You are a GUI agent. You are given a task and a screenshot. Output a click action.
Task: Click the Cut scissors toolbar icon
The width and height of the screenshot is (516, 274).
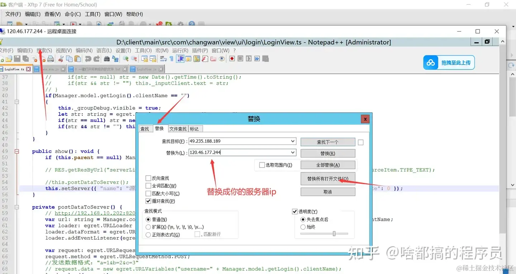(61, 59)
